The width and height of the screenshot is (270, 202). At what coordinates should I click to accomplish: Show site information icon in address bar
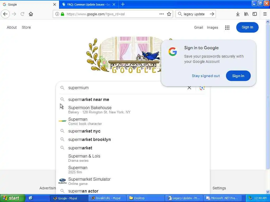coord(57,14)
